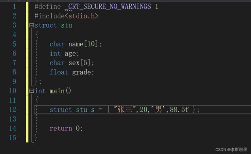Click the closing brace with semicolon on line 9
251x154 pixels.
(38, 82)
